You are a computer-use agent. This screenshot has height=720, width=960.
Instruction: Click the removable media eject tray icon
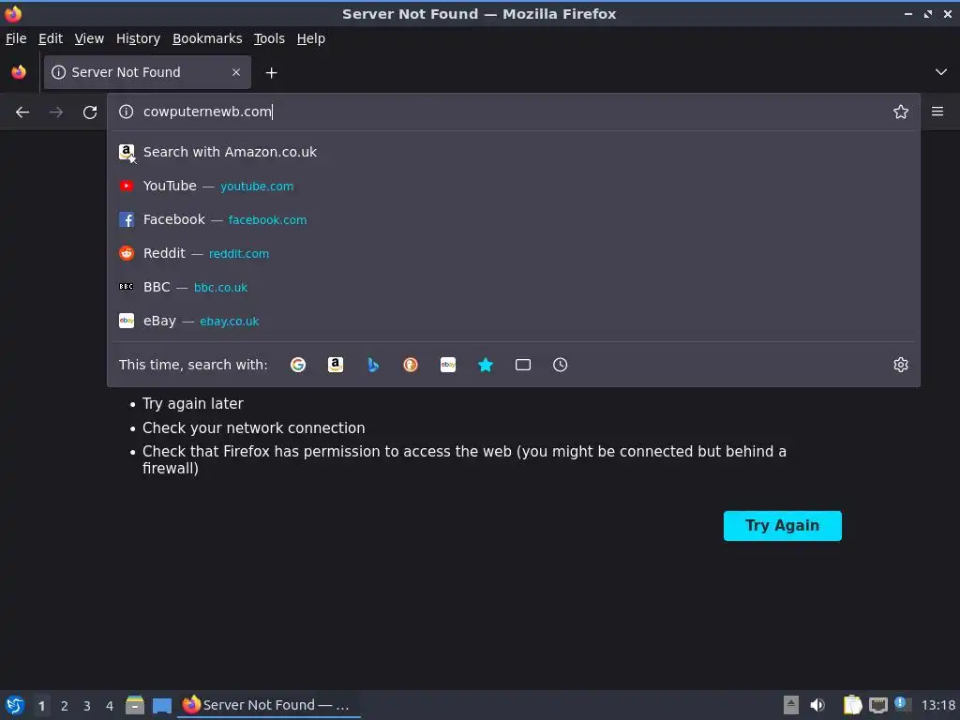(791, 705)
